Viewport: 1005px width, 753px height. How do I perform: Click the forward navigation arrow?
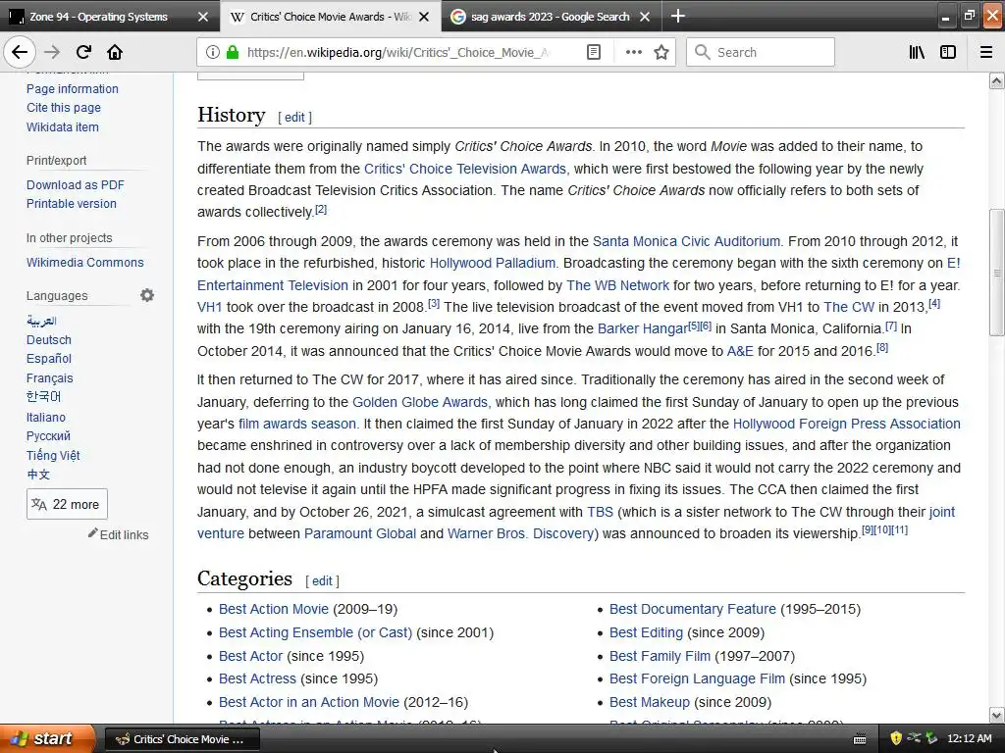point(52,52)
